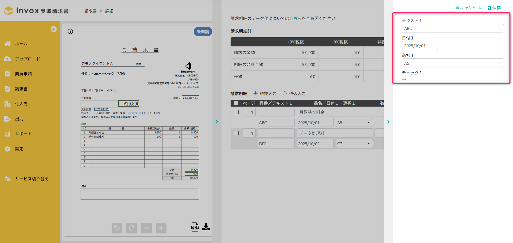Click the info icon above the invoice
Image resolution: width=513 pixels, height=243 pixels.
tap(70, 31)
